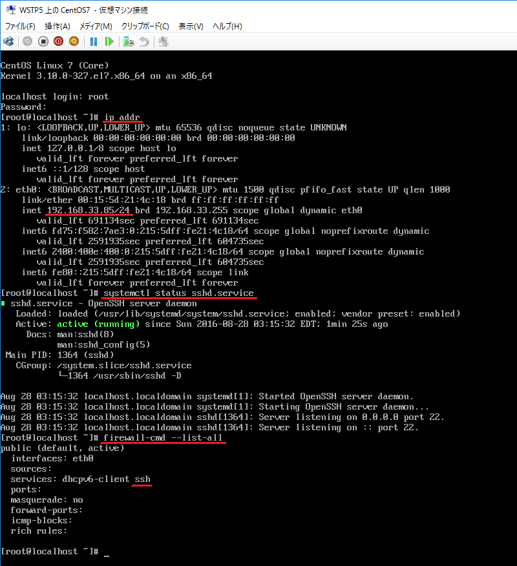Click the green 'active (running)' status
The image size is (517, 566).
[98, 324]
